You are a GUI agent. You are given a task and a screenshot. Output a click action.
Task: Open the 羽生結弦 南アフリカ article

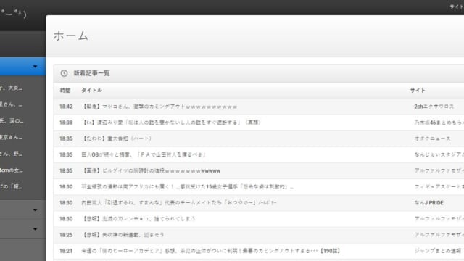coord(187,187)
